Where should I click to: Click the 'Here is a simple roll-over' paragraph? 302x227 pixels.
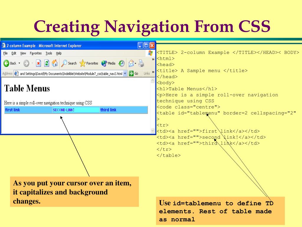tap(48, 103)
